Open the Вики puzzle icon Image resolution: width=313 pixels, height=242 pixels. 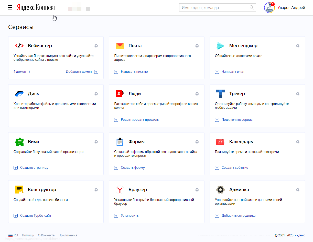[19, 142]
